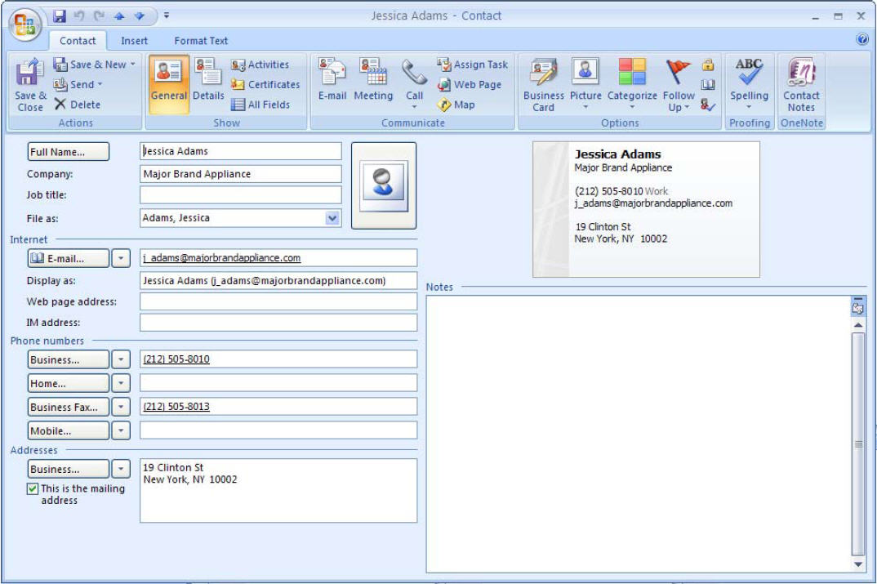
Task: Uncheck 'This is the mailing address'
Action: pos(33,488)
